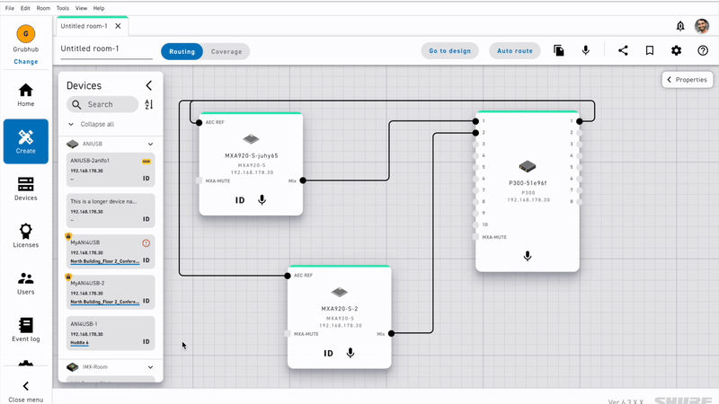Image resolution: width=719 pixels, height=404 pixels.
Task: Open the settings gear
Action: (677, 50)
